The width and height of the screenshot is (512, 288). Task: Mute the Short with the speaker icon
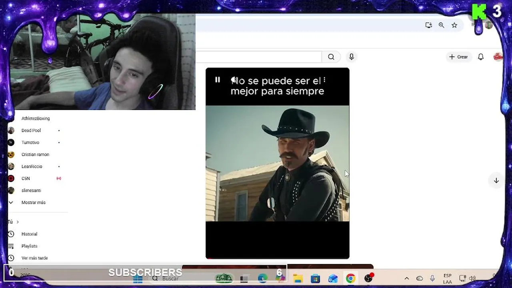point(234,80)
